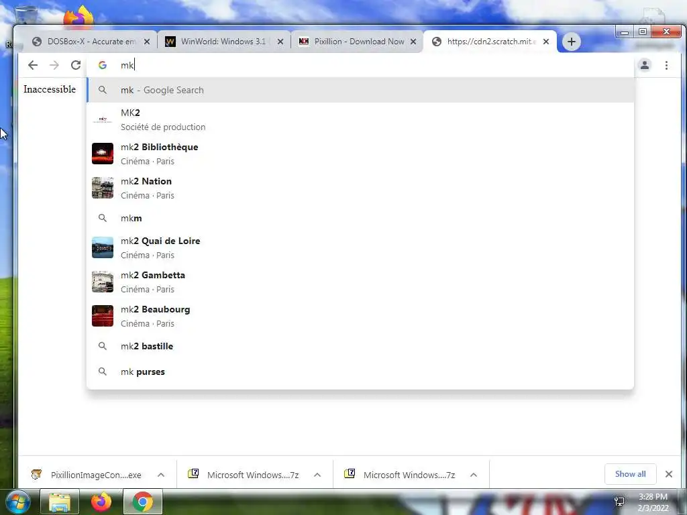Screen dimensions: 687x515
Task: Open second Microsoft Windows....7z download
Action: click(x=400, y=475)
